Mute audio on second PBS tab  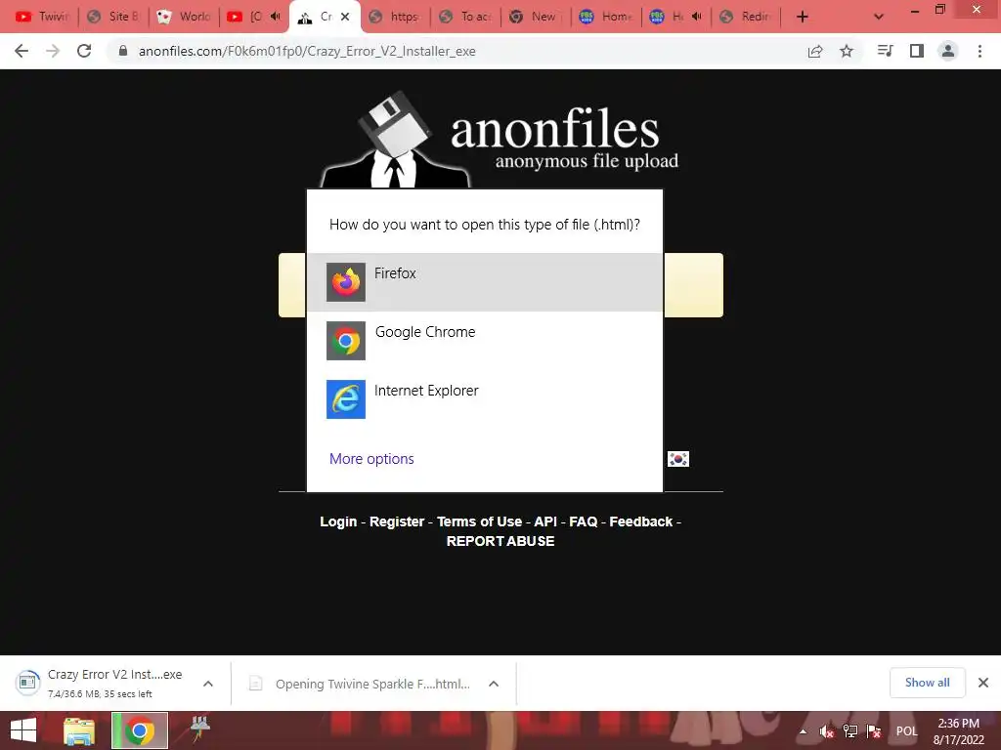[x=696, y=17]
